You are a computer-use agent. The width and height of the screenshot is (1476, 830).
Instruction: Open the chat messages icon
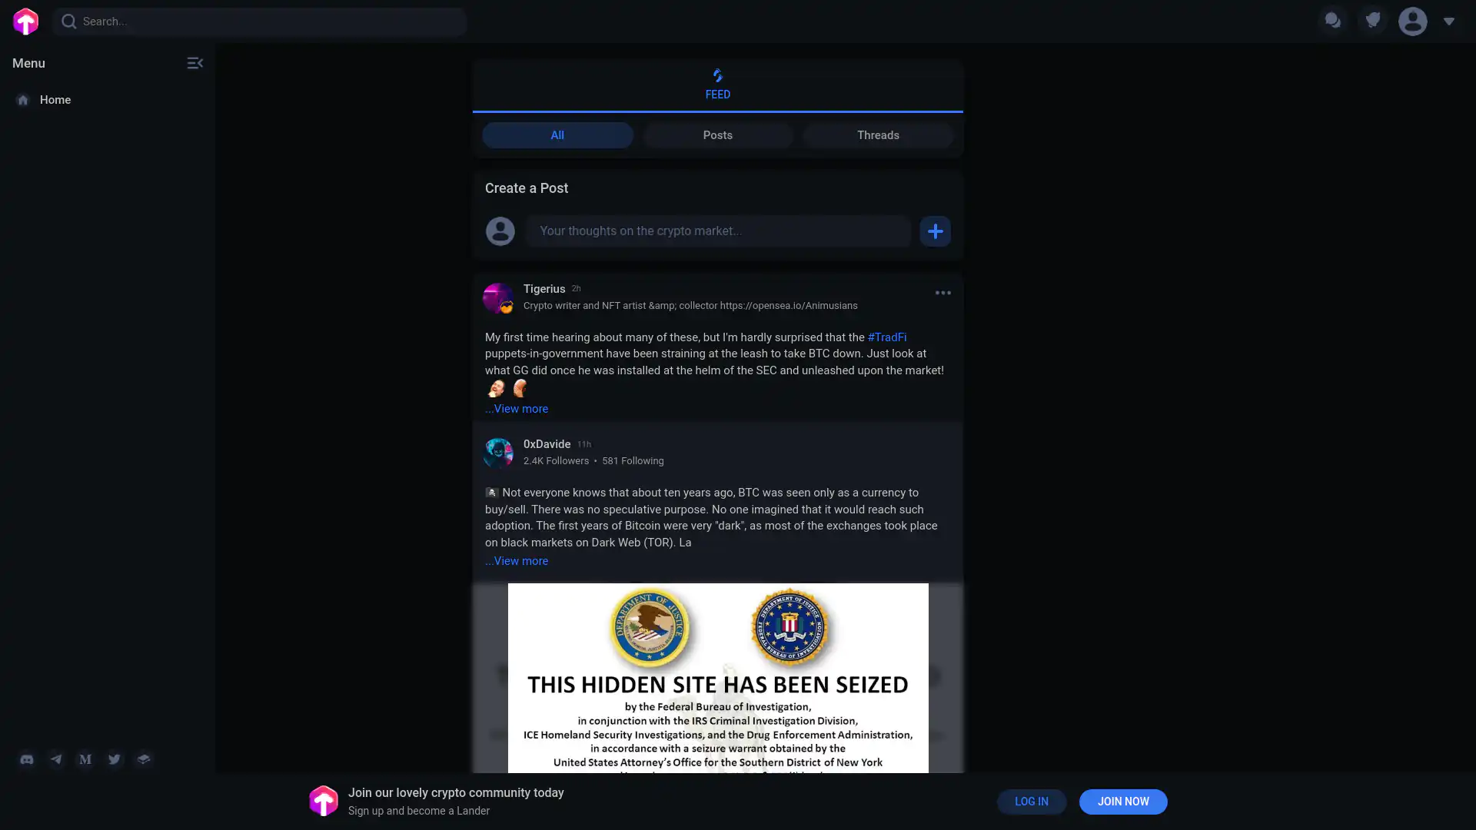click(1333, 22)
